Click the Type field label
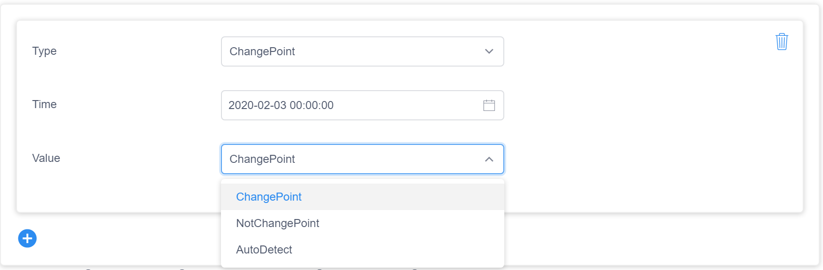The image size is (823, 270). (44, 51)
